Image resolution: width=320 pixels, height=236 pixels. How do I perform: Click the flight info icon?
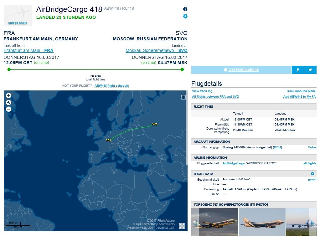click(185, 9)
